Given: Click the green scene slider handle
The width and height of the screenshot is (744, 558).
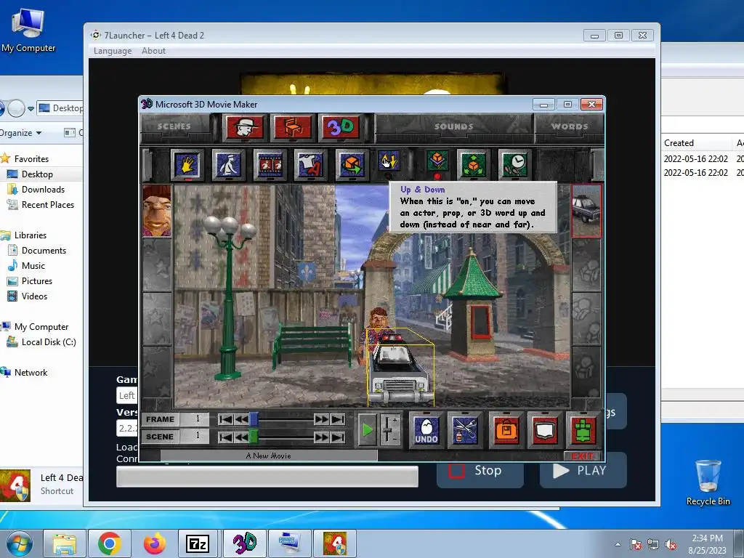Looking at the screenshot, I should click(254, 437).
